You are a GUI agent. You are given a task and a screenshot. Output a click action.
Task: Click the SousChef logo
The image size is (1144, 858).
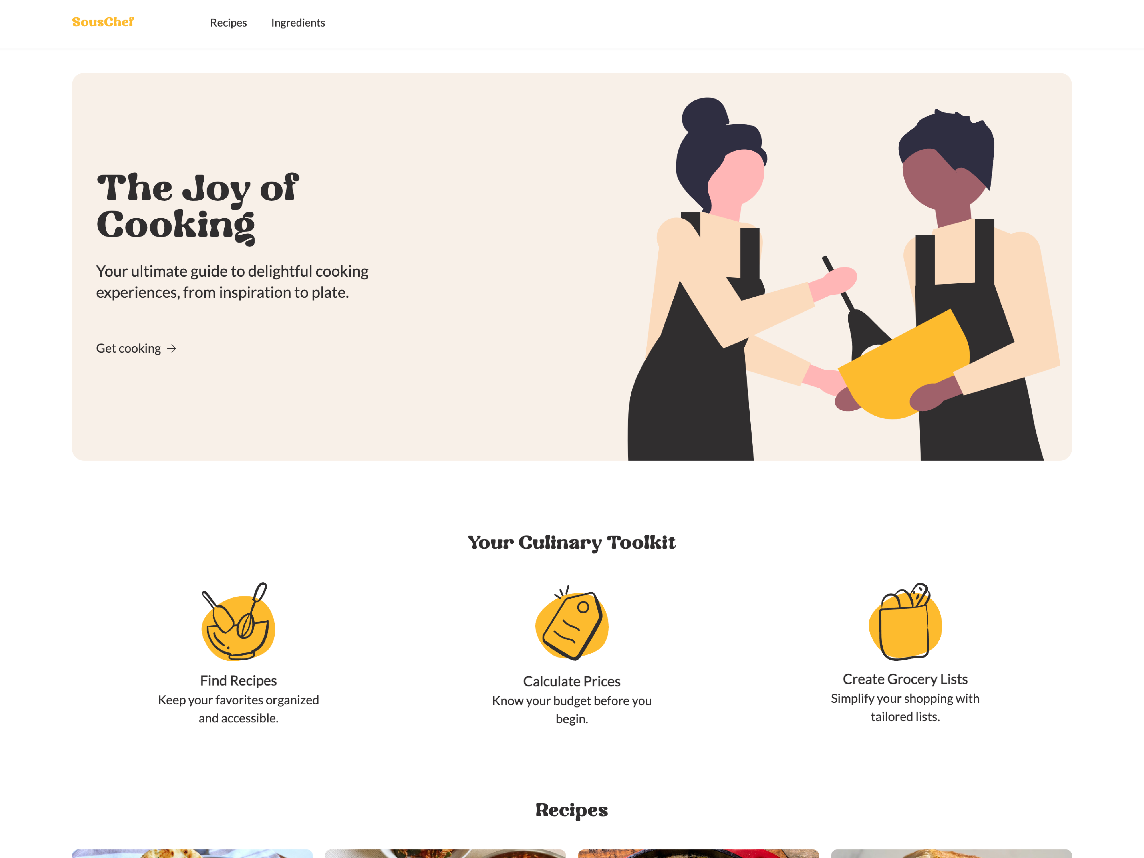point(103,22)
